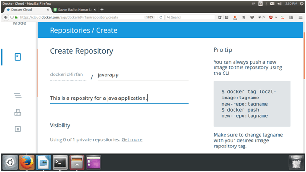The image size is (306, 172).
Task: Click the Firefox Search box
Action: (190, 17)
